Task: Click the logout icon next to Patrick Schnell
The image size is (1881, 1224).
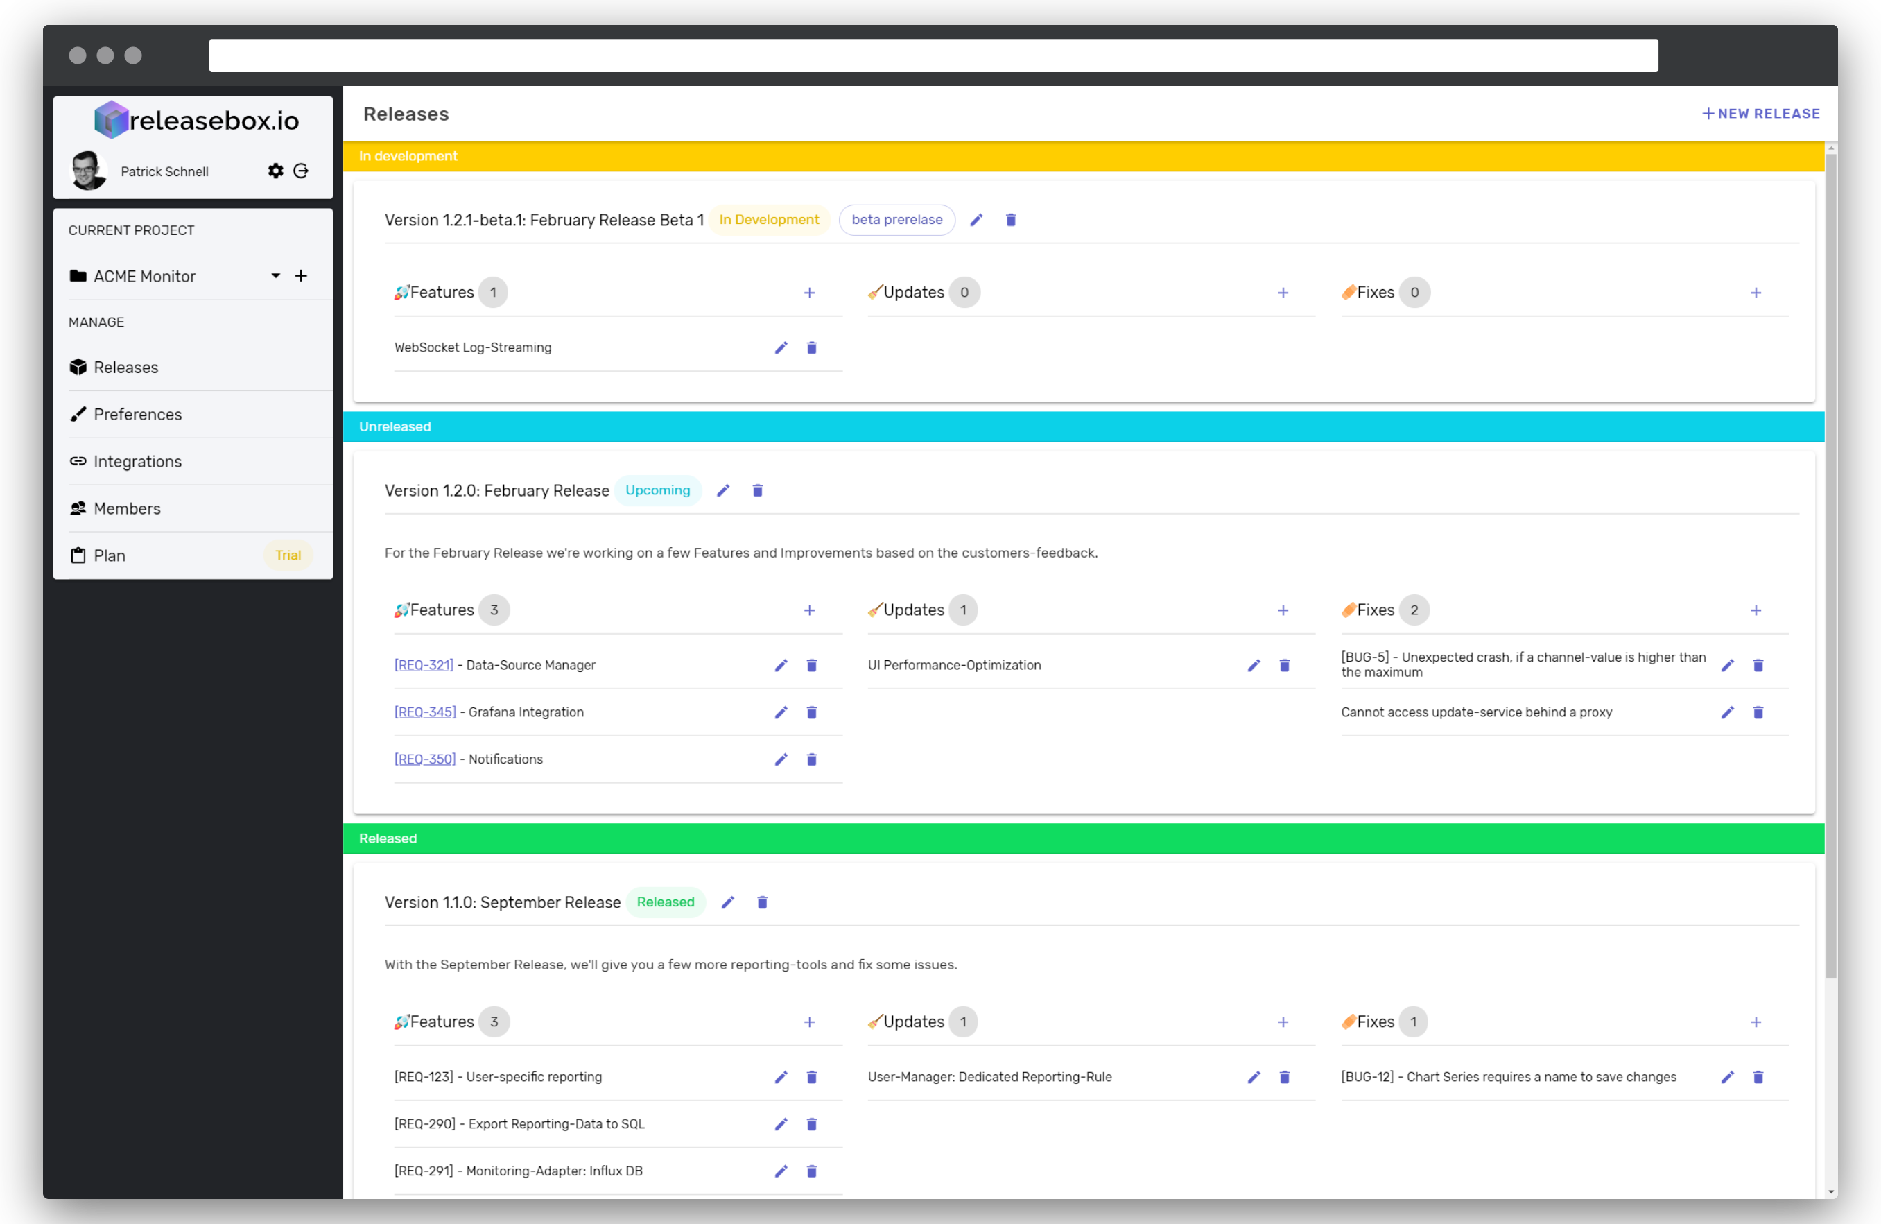Action: coord(301,171)
